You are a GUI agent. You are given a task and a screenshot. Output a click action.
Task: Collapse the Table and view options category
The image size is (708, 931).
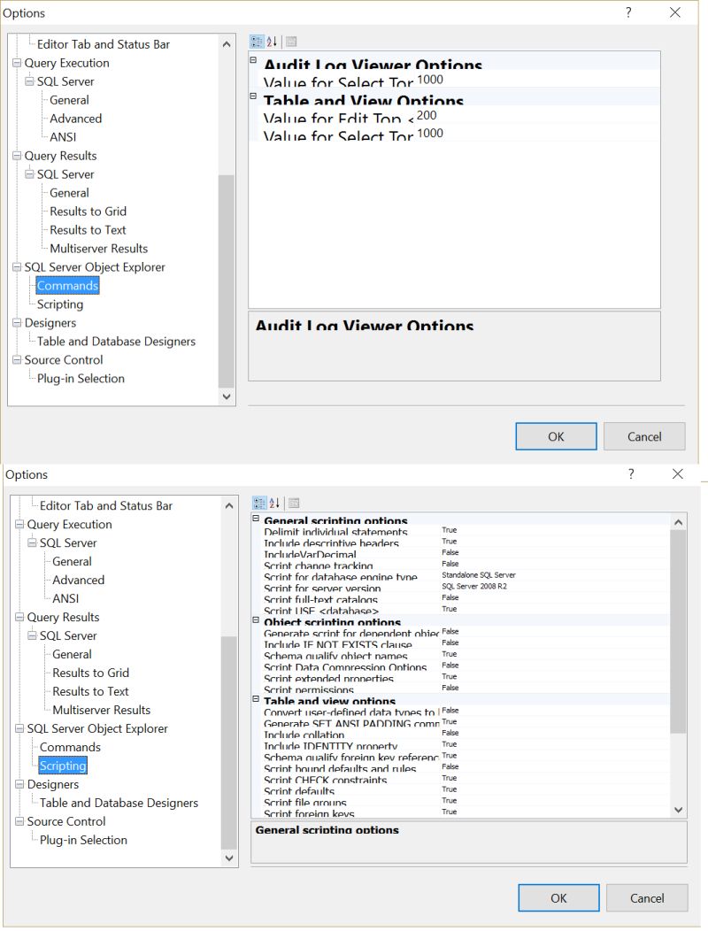256,700
